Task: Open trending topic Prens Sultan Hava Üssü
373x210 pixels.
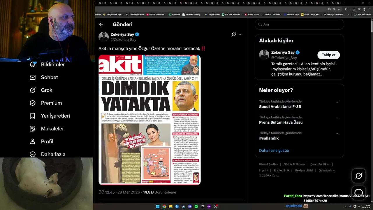Action: 281,123
